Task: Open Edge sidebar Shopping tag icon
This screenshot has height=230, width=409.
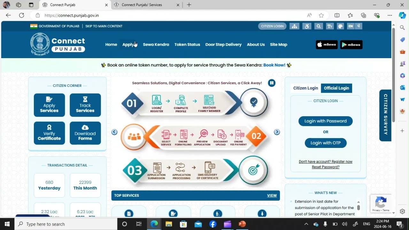Action: 402,40
